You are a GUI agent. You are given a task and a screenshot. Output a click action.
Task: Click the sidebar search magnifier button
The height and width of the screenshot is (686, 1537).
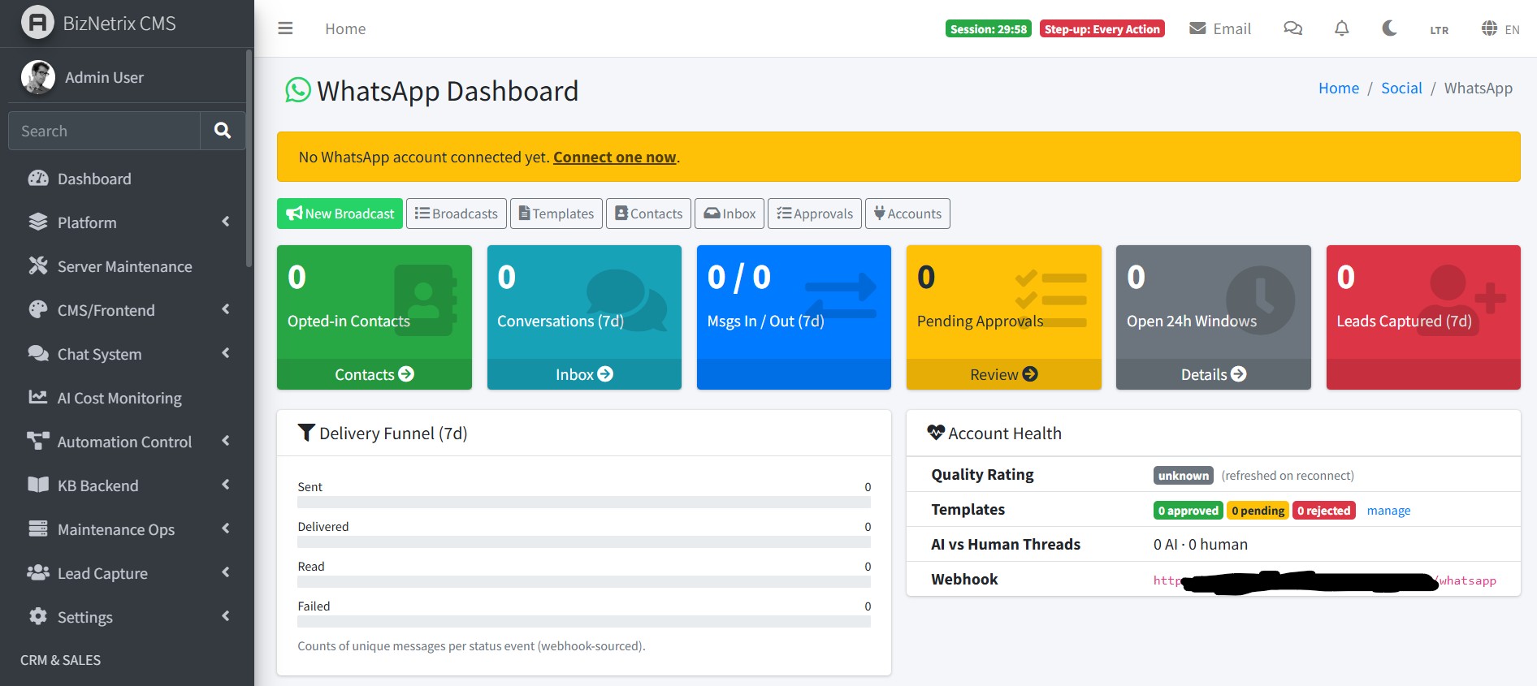click(x=223, y=131)
